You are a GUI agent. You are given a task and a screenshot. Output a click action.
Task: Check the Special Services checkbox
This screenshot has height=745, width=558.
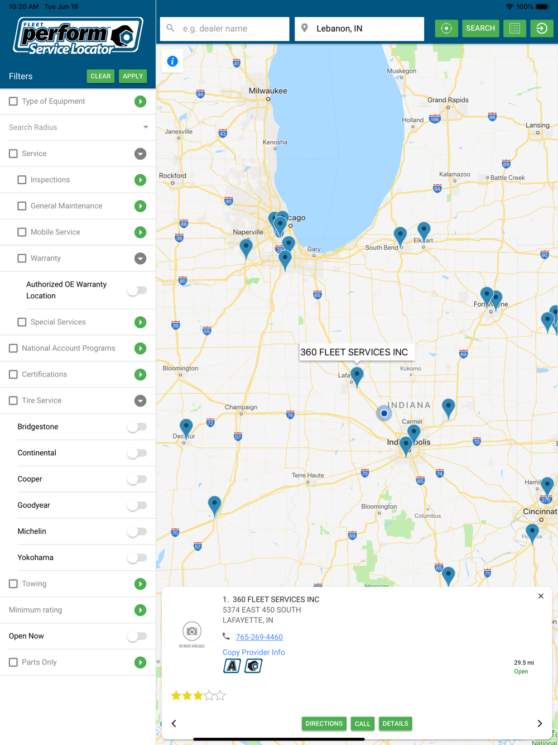pos(22,322)
